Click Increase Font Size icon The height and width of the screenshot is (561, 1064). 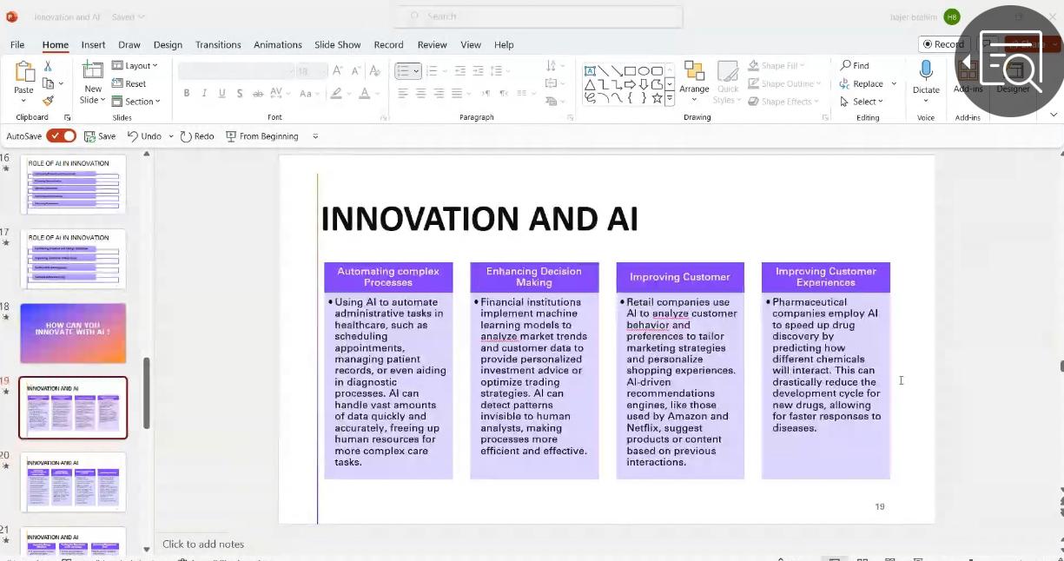(x=337, y=70)
